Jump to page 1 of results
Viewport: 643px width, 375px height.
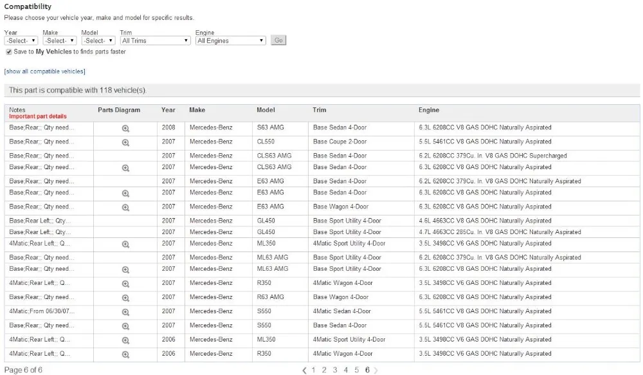313,370
